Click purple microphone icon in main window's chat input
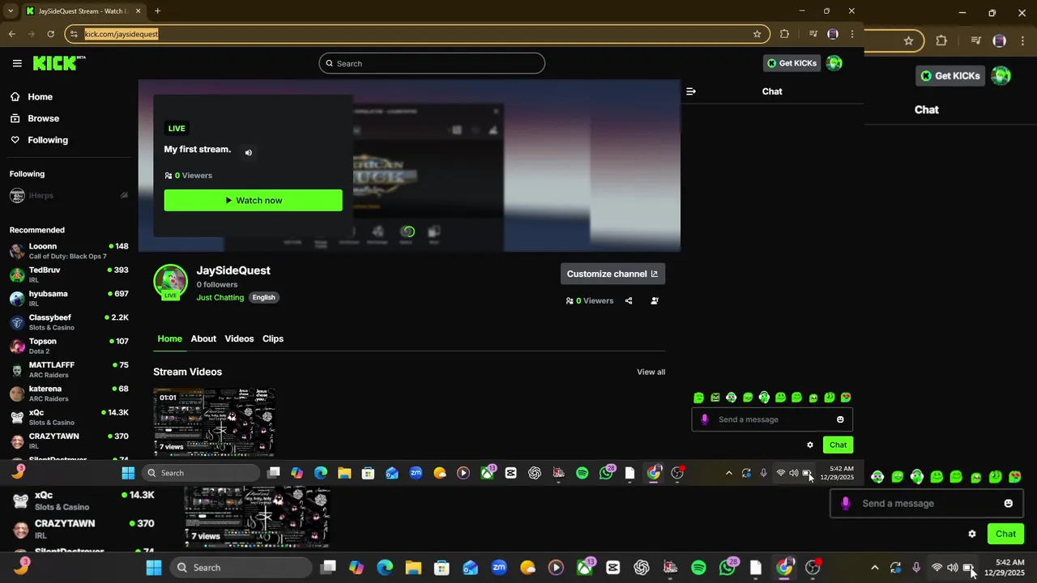 (x=705, y=419)
